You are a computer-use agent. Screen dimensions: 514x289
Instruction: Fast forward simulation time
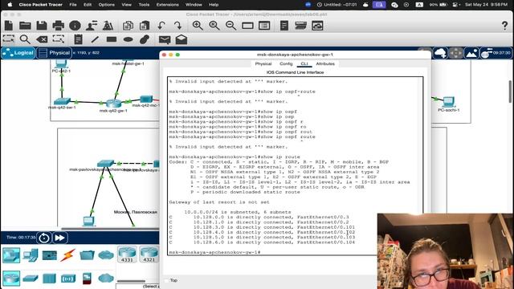(x=59, y=238)
